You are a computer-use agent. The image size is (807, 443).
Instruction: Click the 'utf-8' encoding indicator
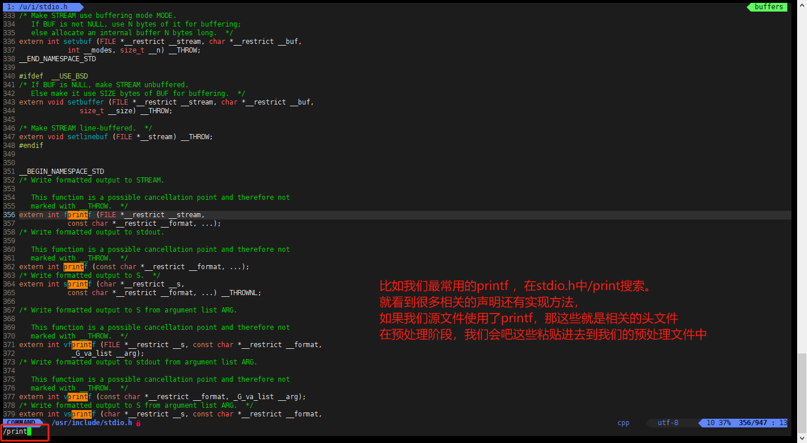(x=668, y=423)
